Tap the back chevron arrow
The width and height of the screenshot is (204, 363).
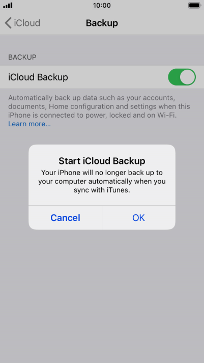(x=8, y=23)
